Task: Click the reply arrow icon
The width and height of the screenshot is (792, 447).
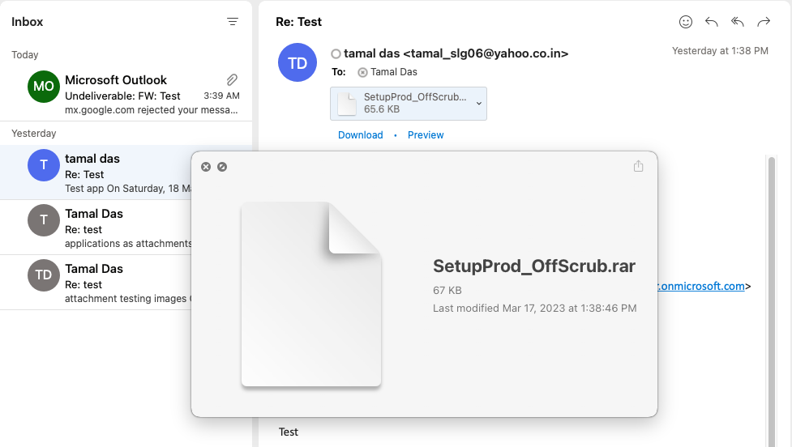Action: pyautogui.click(x=711, y=22)
